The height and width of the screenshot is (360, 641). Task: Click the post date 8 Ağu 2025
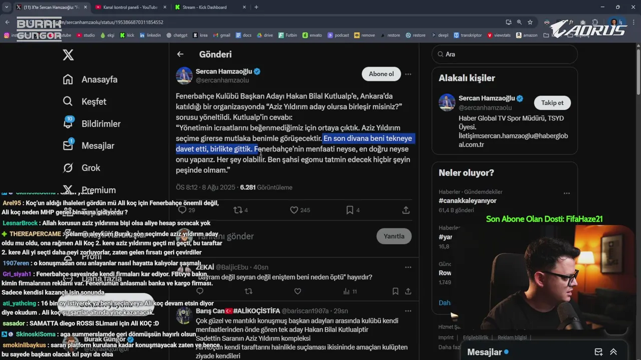tap(218, 187)
